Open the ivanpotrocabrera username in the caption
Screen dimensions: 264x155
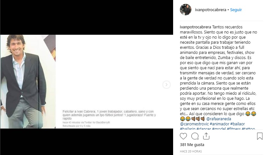[196, 27]
